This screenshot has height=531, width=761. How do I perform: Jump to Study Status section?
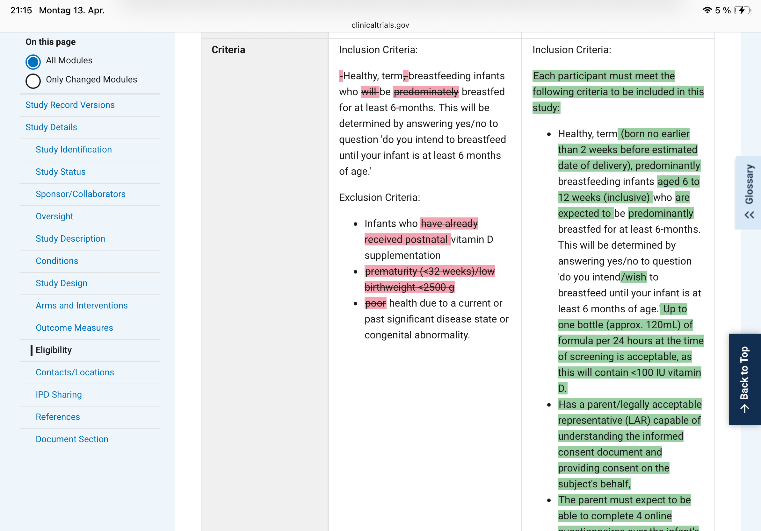pos(61,172)
